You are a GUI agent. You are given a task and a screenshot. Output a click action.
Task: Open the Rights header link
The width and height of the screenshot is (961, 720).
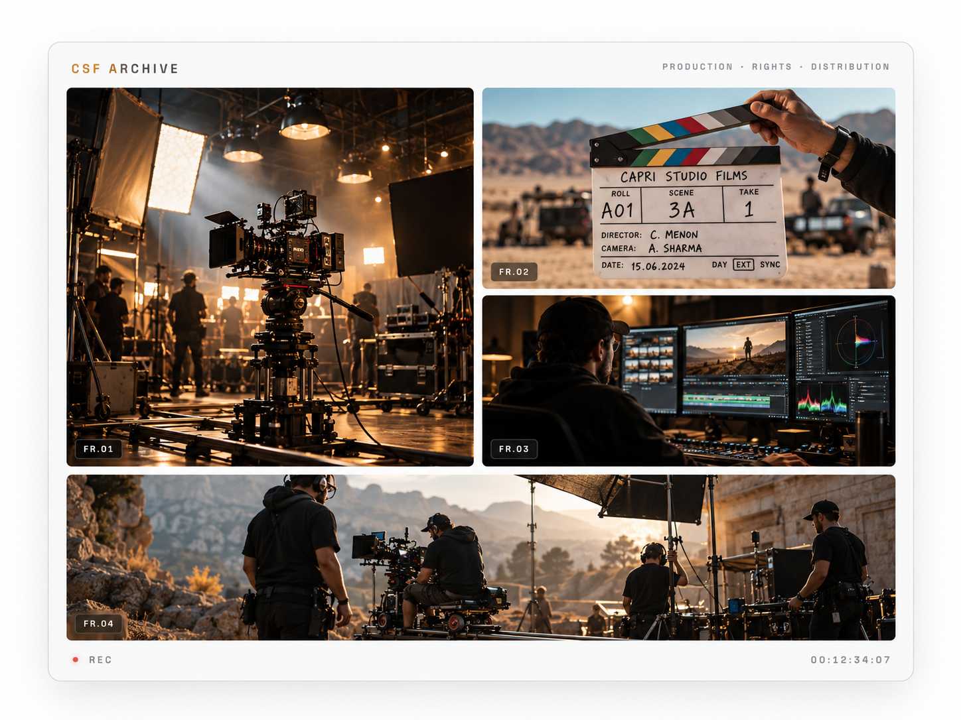point(772,67)
